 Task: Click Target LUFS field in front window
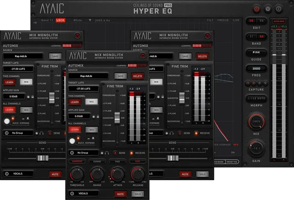pos(83,88)
